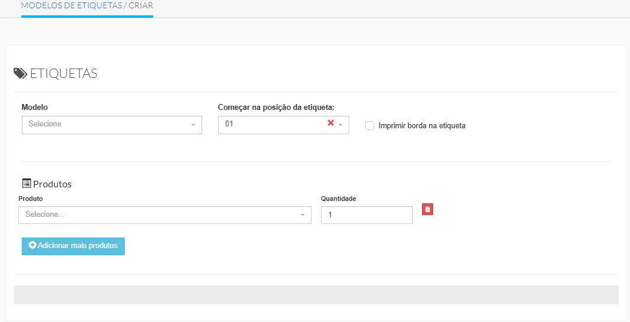630x322 pixels.
Task: Click the tags icon beside ETIQUETAS heading
Action: coord(20,73)
